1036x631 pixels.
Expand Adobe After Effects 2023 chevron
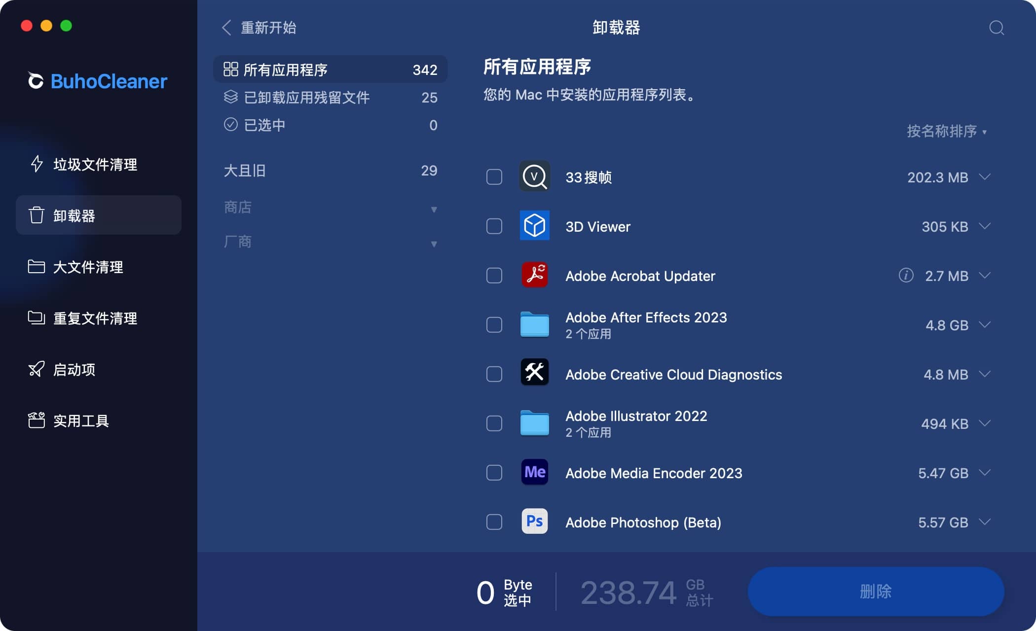[x=985, y=324]
